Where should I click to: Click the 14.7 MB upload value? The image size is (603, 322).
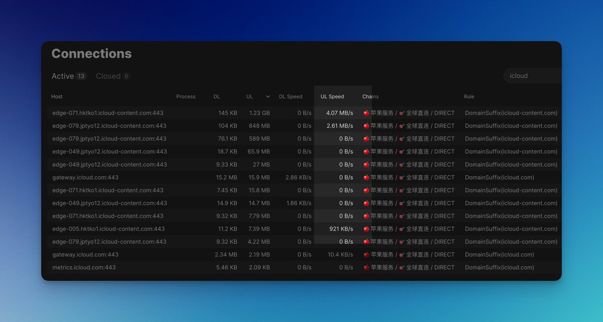[259, 203]
